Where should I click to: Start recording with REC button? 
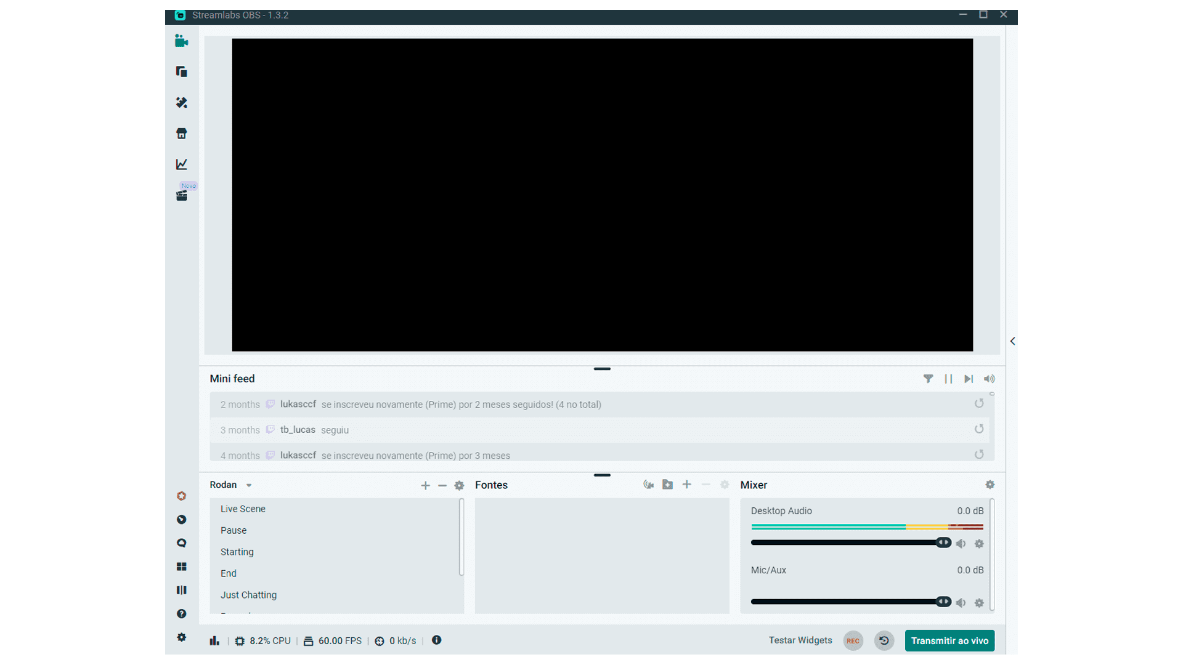pyautogui.click(x=853, y=641)
